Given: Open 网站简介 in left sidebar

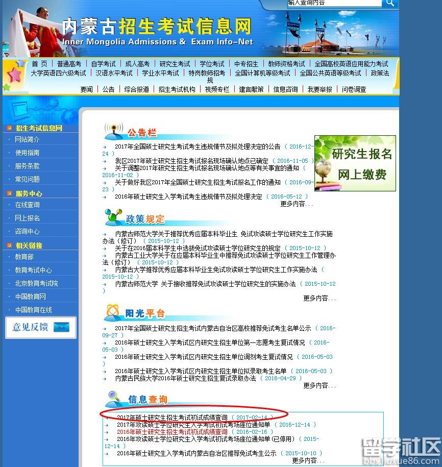Looking at the screenshot, I should coord(27,139).
